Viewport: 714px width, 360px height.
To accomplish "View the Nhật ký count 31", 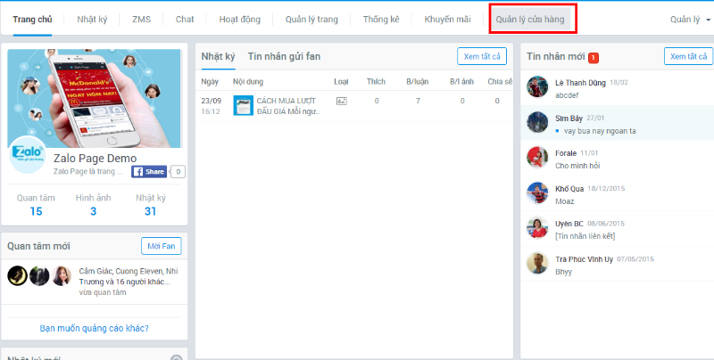I will (x=150, y=211).
